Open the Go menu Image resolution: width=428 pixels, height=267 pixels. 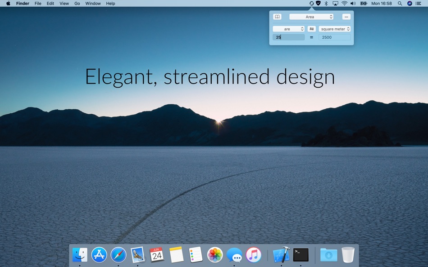pyautogui.click(x=77, y=4)
